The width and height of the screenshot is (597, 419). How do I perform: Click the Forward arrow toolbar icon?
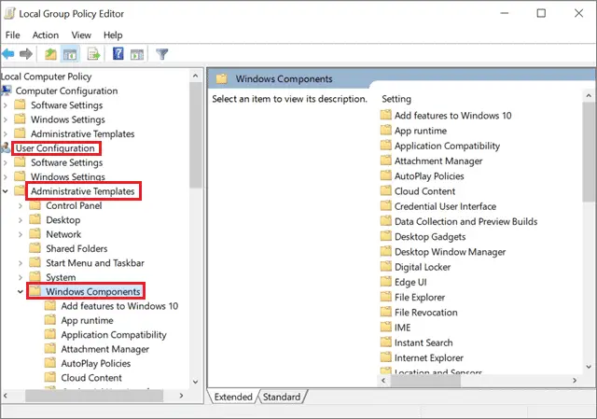click(26, 54)
